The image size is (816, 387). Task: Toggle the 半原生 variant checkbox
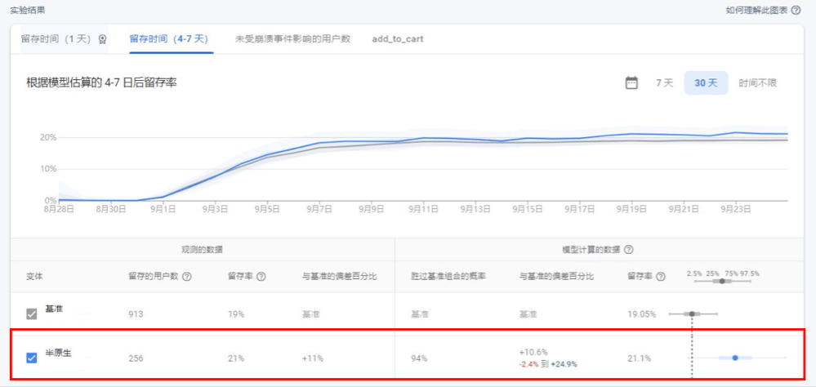(32, 357)
